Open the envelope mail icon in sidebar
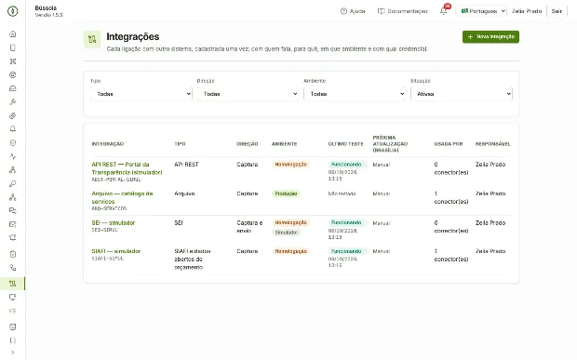The width and height of the screenshot is (577, 360). pyautogui.click(x=12, y=224)
